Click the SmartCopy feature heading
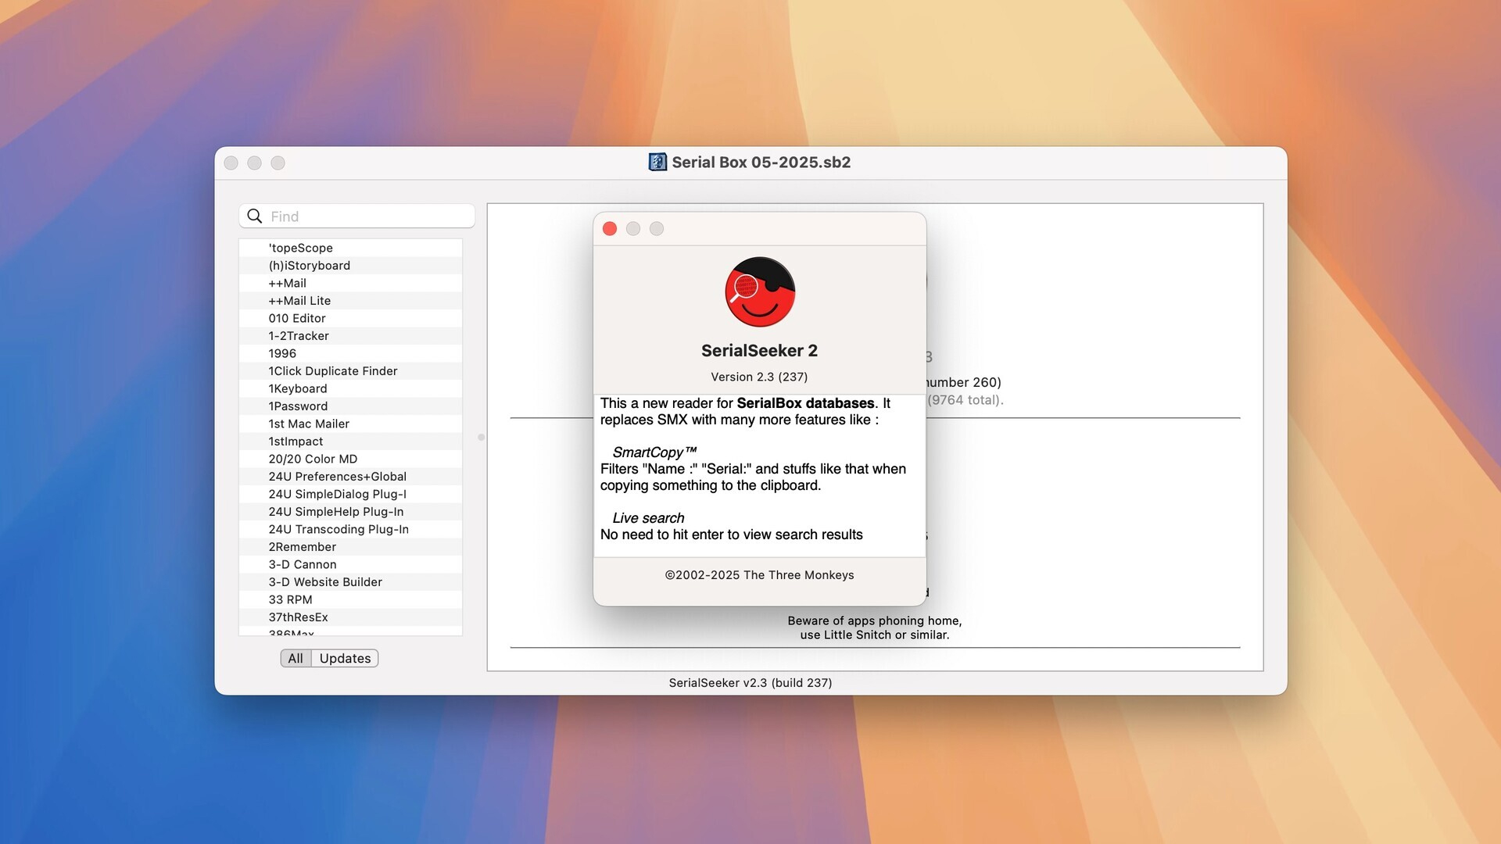 [654, 452]
